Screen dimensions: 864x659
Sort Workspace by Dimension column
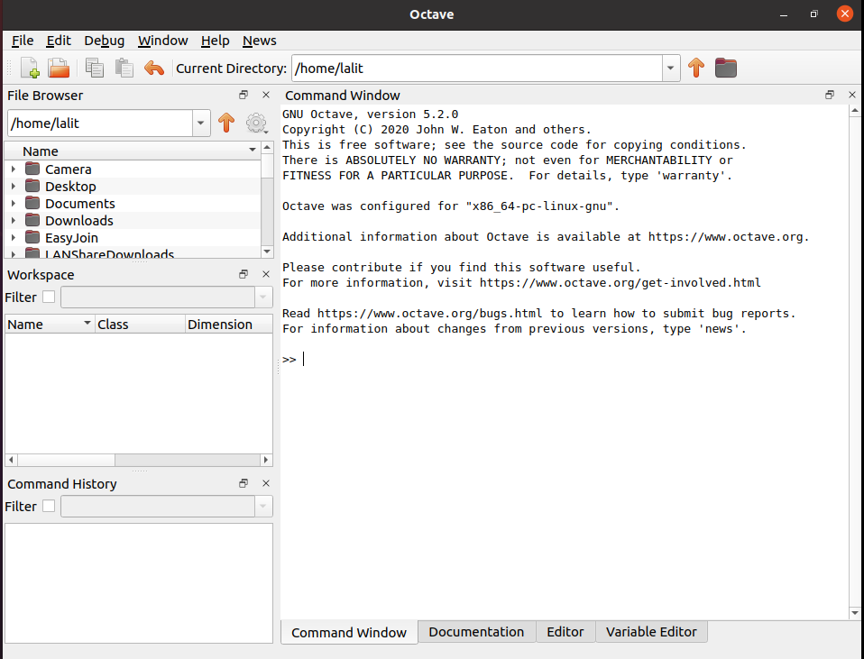click(229, 324)
